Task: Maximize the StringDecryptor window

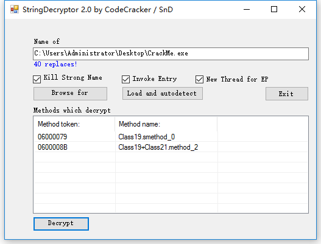Action: click(x=274, y=9)
